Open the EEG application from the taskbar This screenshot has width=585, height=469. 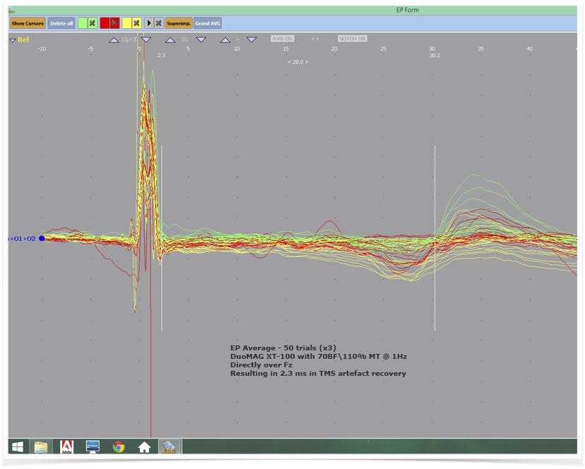pyautogui.click(x=168, y=446)
